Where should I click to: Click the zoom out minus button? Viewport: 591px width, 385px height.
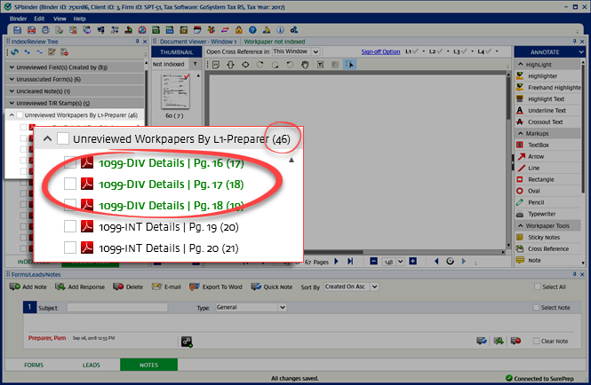[x=375, y=262]
